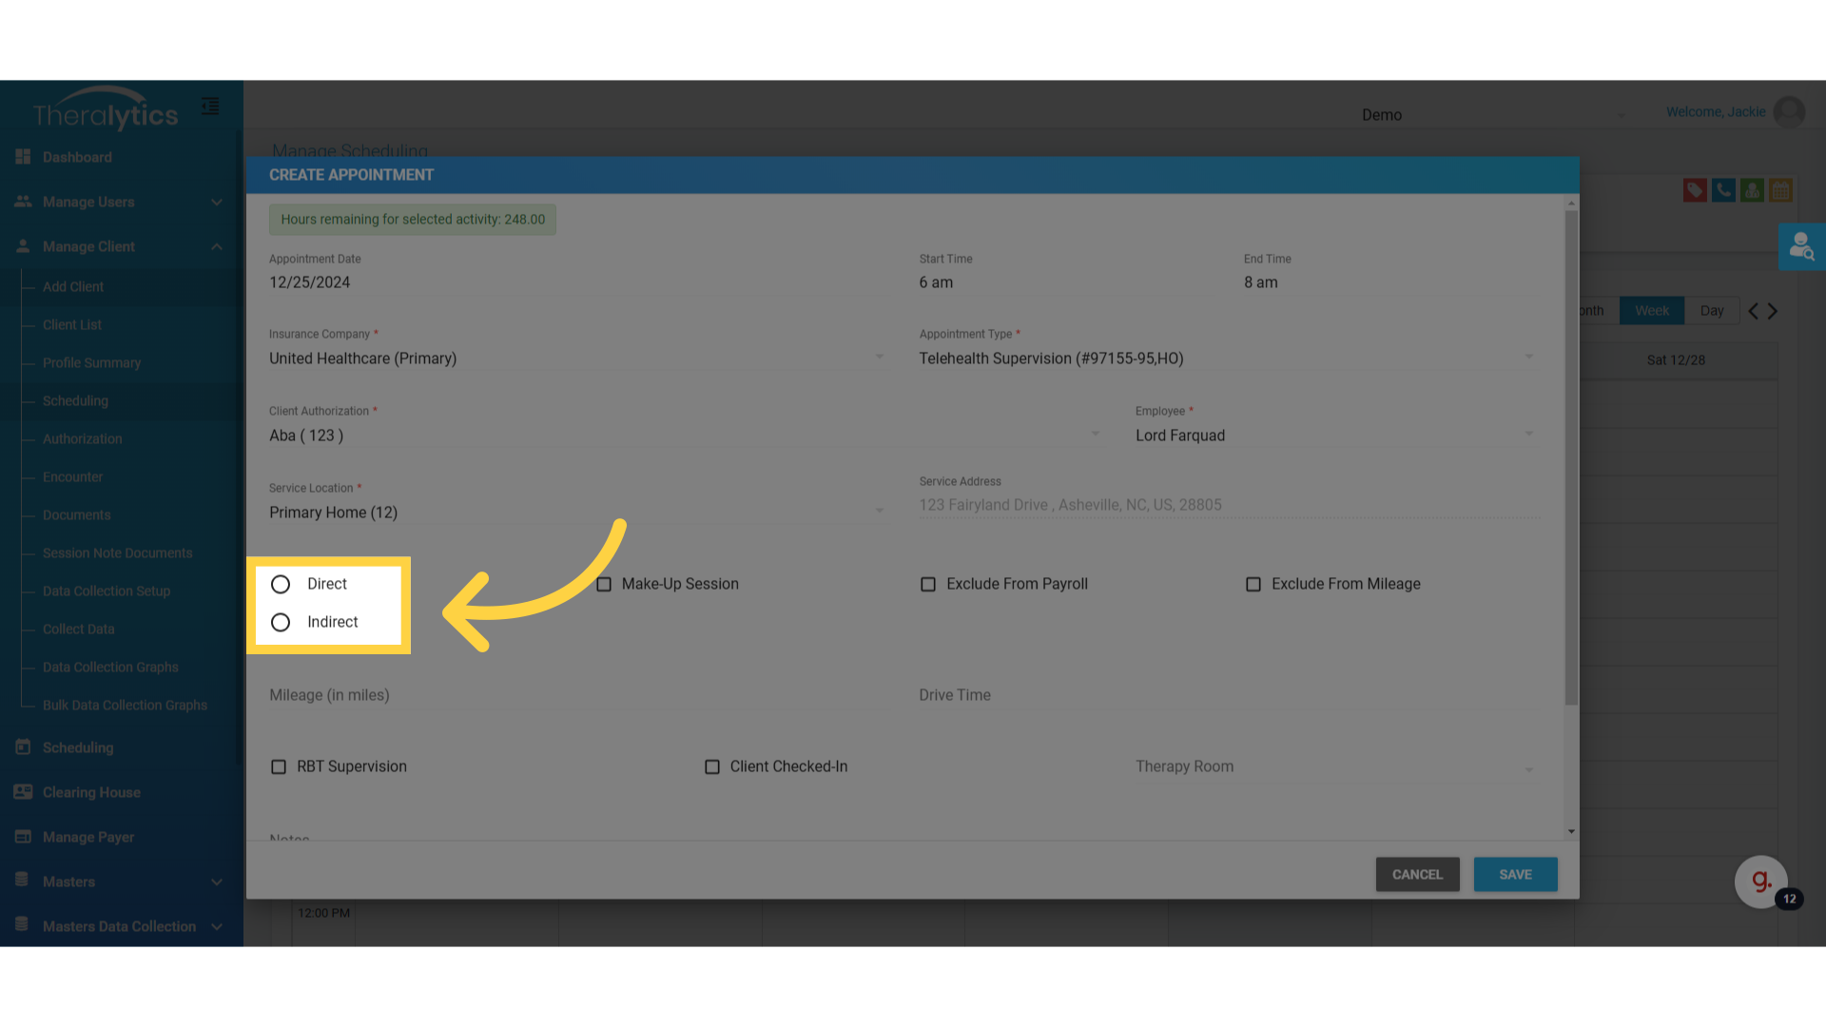Click the orange calendar icon
Screen dimensions: 1826x1027
1780,190
